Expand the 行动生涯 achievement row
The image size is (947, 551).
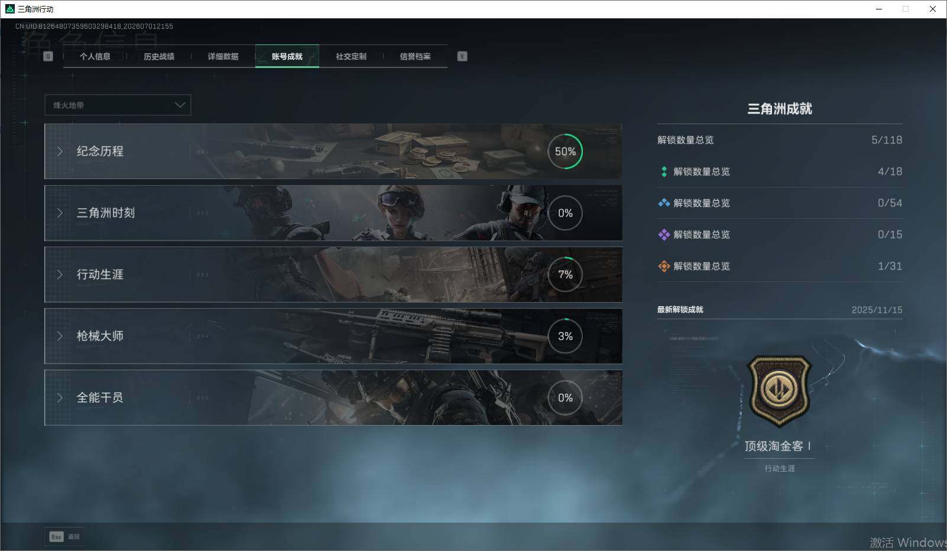333,274
